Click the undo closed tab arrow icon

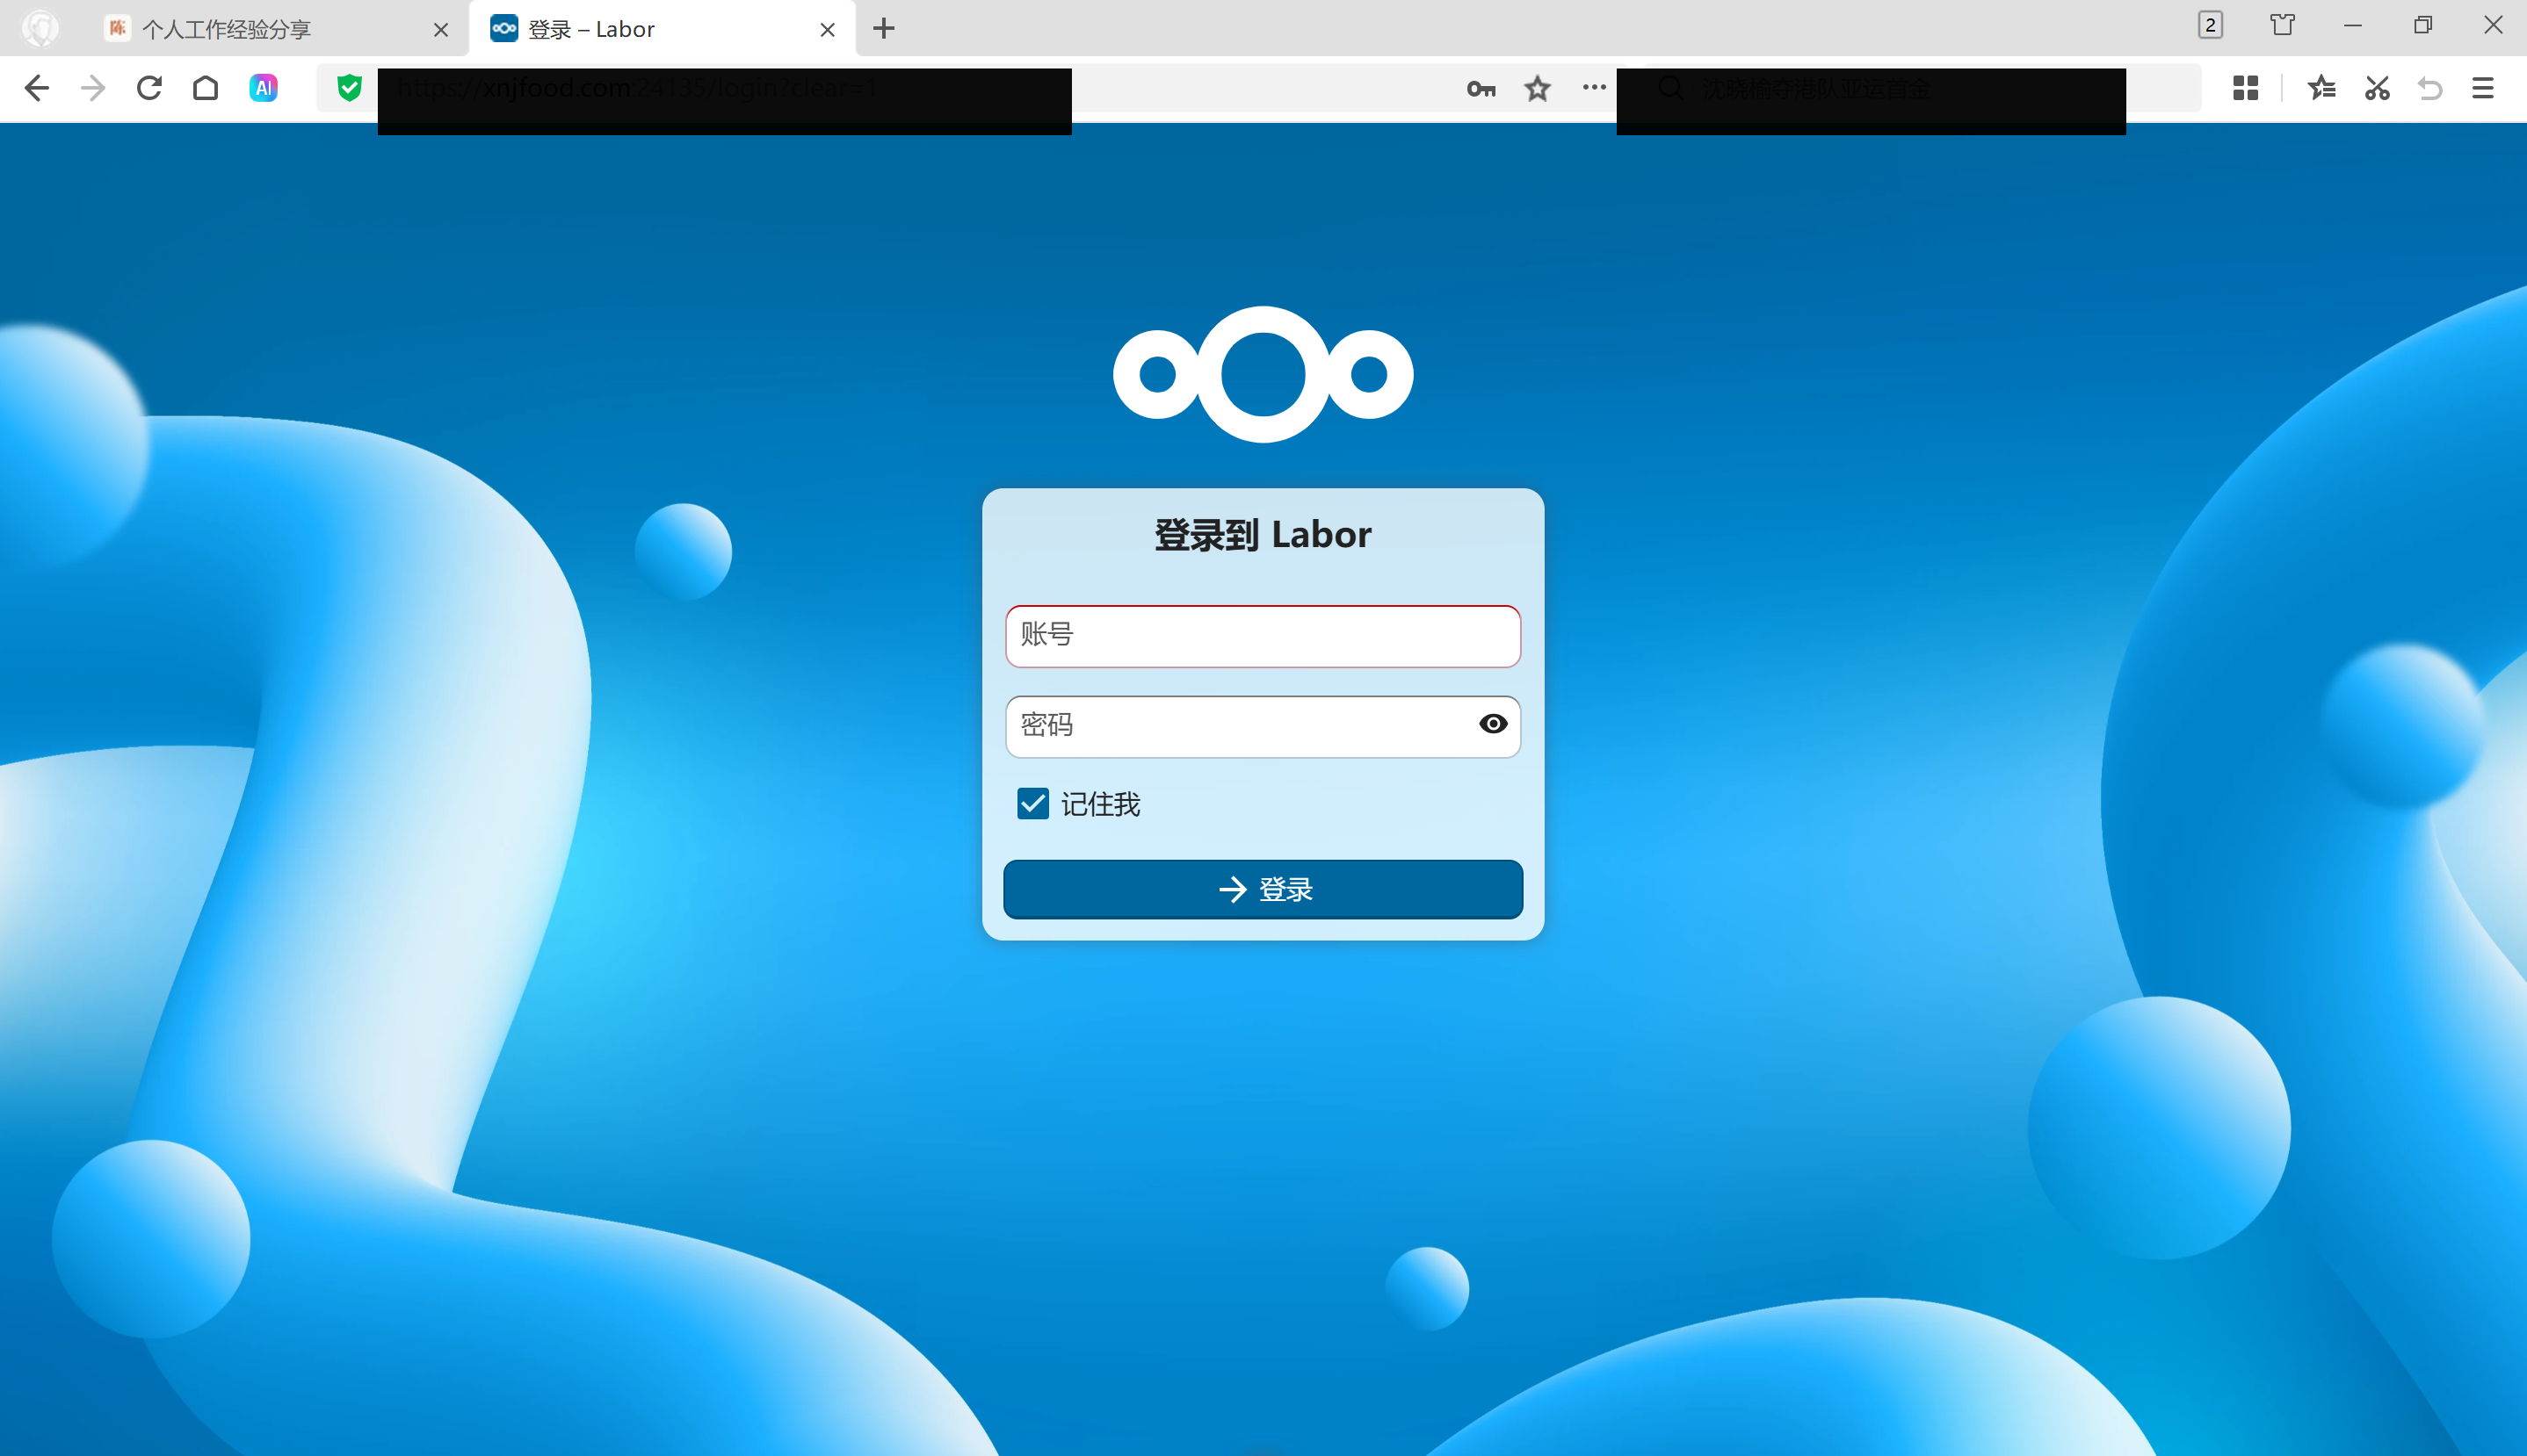(x=2430, y=88)
